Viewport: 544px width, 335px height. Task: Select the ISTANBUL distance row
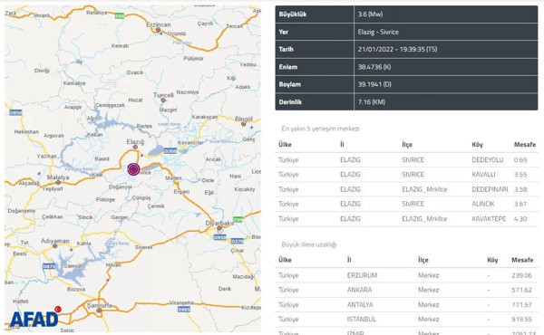406,319
